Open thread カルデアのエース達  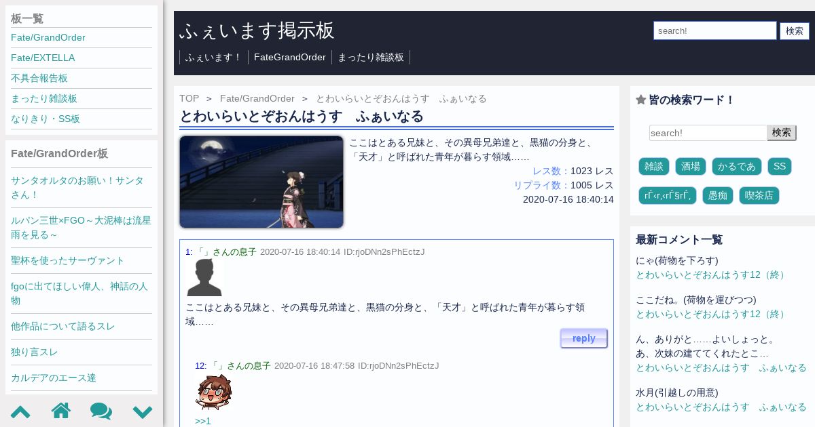click(54, 378)
